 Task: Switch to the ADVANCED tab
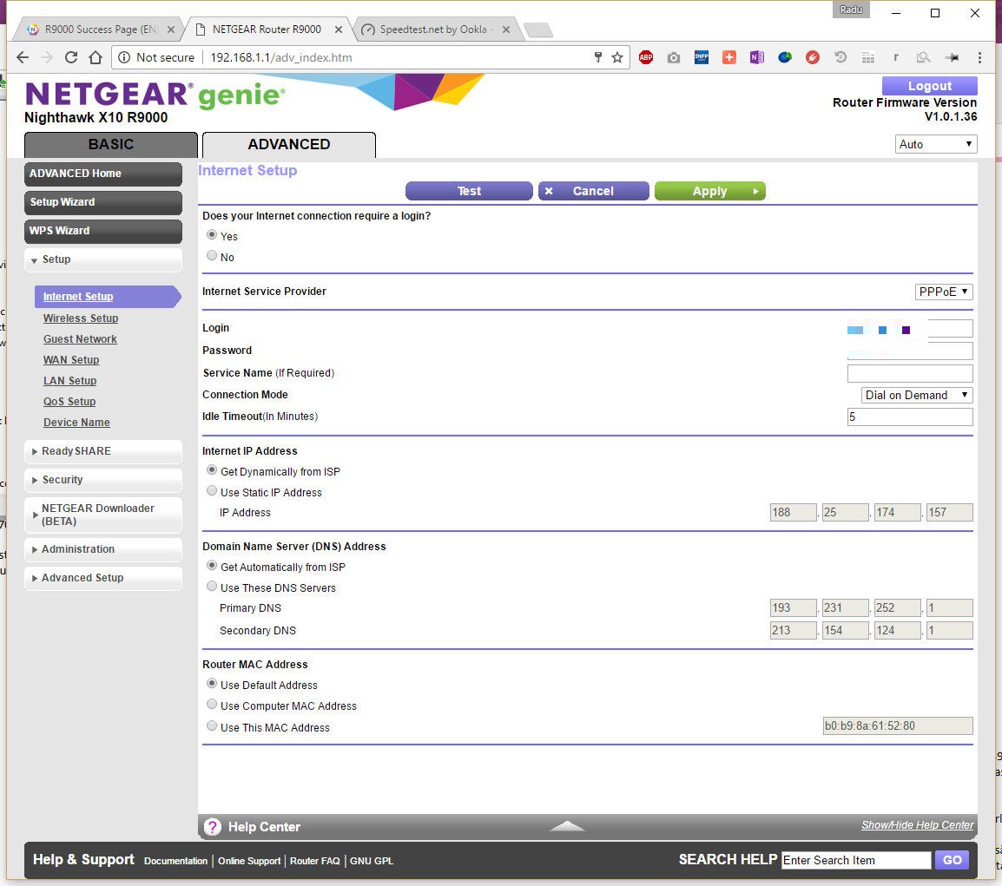pyautogui.click(x=289, y=145)
